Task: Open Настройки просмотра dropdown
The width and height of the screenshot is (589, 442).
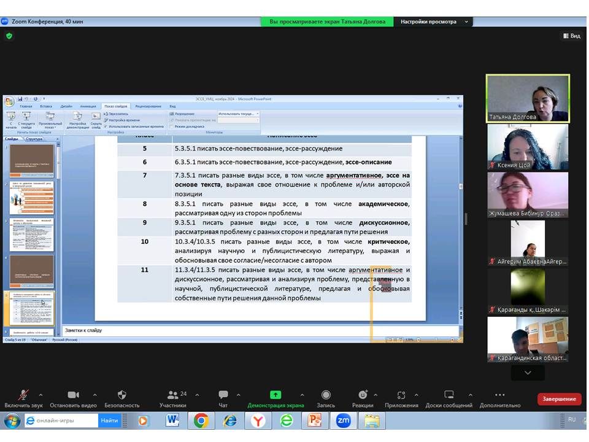Action: (x=434, y=21)
